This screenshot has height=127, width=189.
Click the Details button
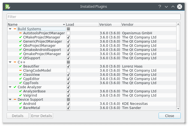(18, 116)
